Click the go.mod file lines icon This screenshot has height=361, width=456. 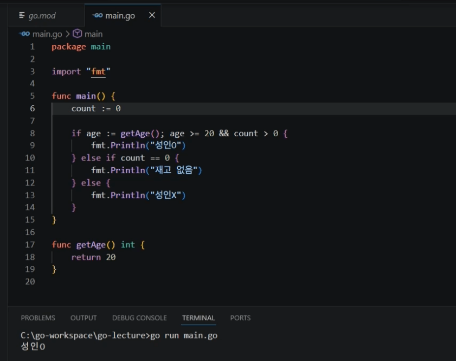click(22, 15)
